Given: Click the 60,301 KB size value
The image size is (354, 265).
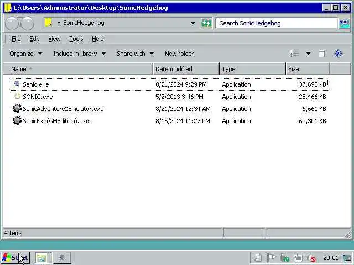Looking at the screenshot, I should pos(313,121).
